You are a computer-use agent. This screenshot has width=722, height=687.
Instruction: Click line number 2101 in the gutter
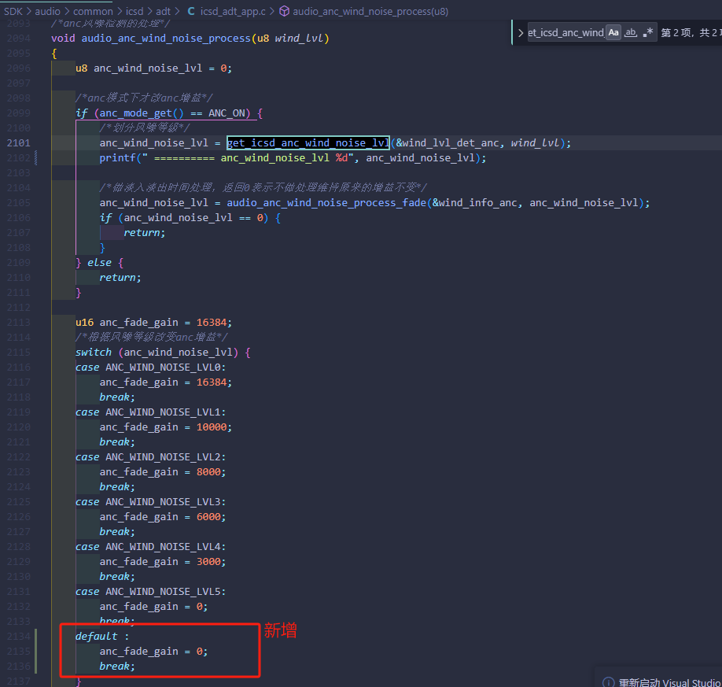pyautogui.click(x=18, y=143)
